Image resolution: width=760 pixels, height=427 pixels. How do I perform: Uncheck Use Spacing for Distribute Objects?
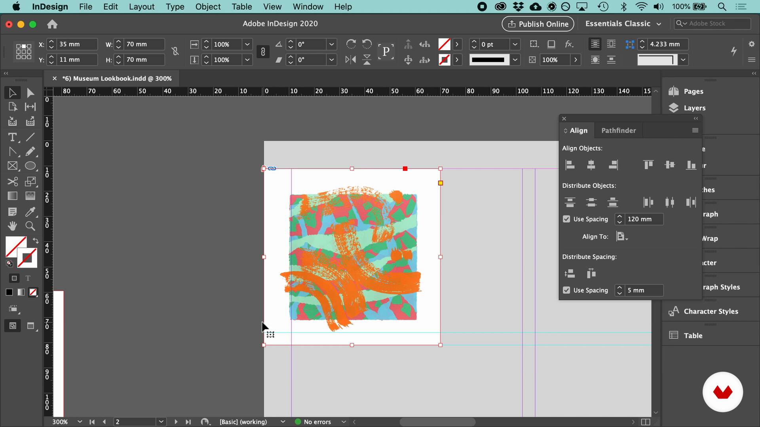[566, 219]
